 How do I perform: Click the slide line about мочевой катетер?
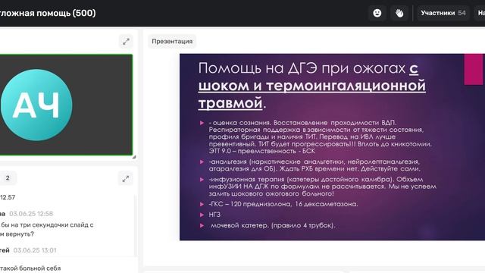(x=273, y=225)
